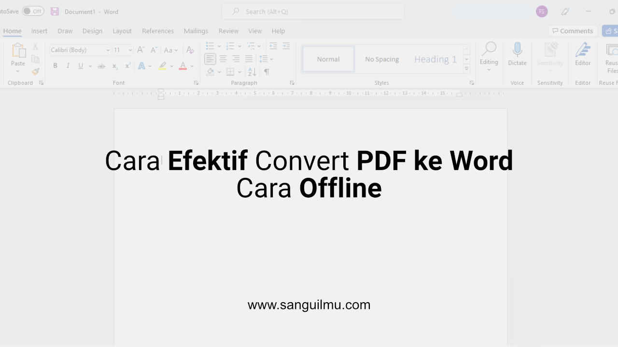This screenshot has height=347, width=618.
Task: Switch to the Layout tab
Action: (122, 31)
